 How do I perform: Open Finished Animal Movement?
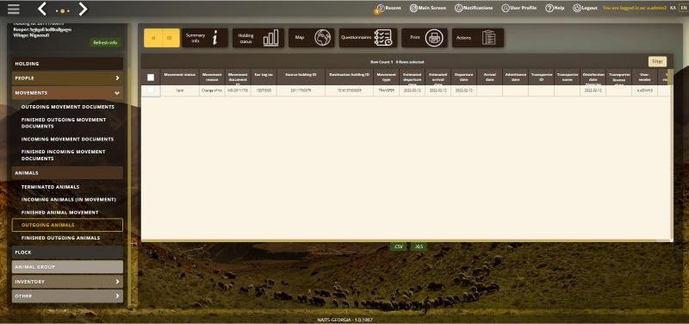tap(59, 212)
